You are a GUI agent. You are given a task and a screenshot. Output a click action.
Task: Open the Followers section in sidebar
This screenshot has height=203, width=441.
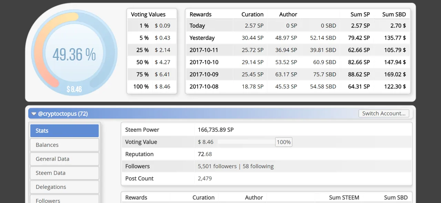pos(64,199)
